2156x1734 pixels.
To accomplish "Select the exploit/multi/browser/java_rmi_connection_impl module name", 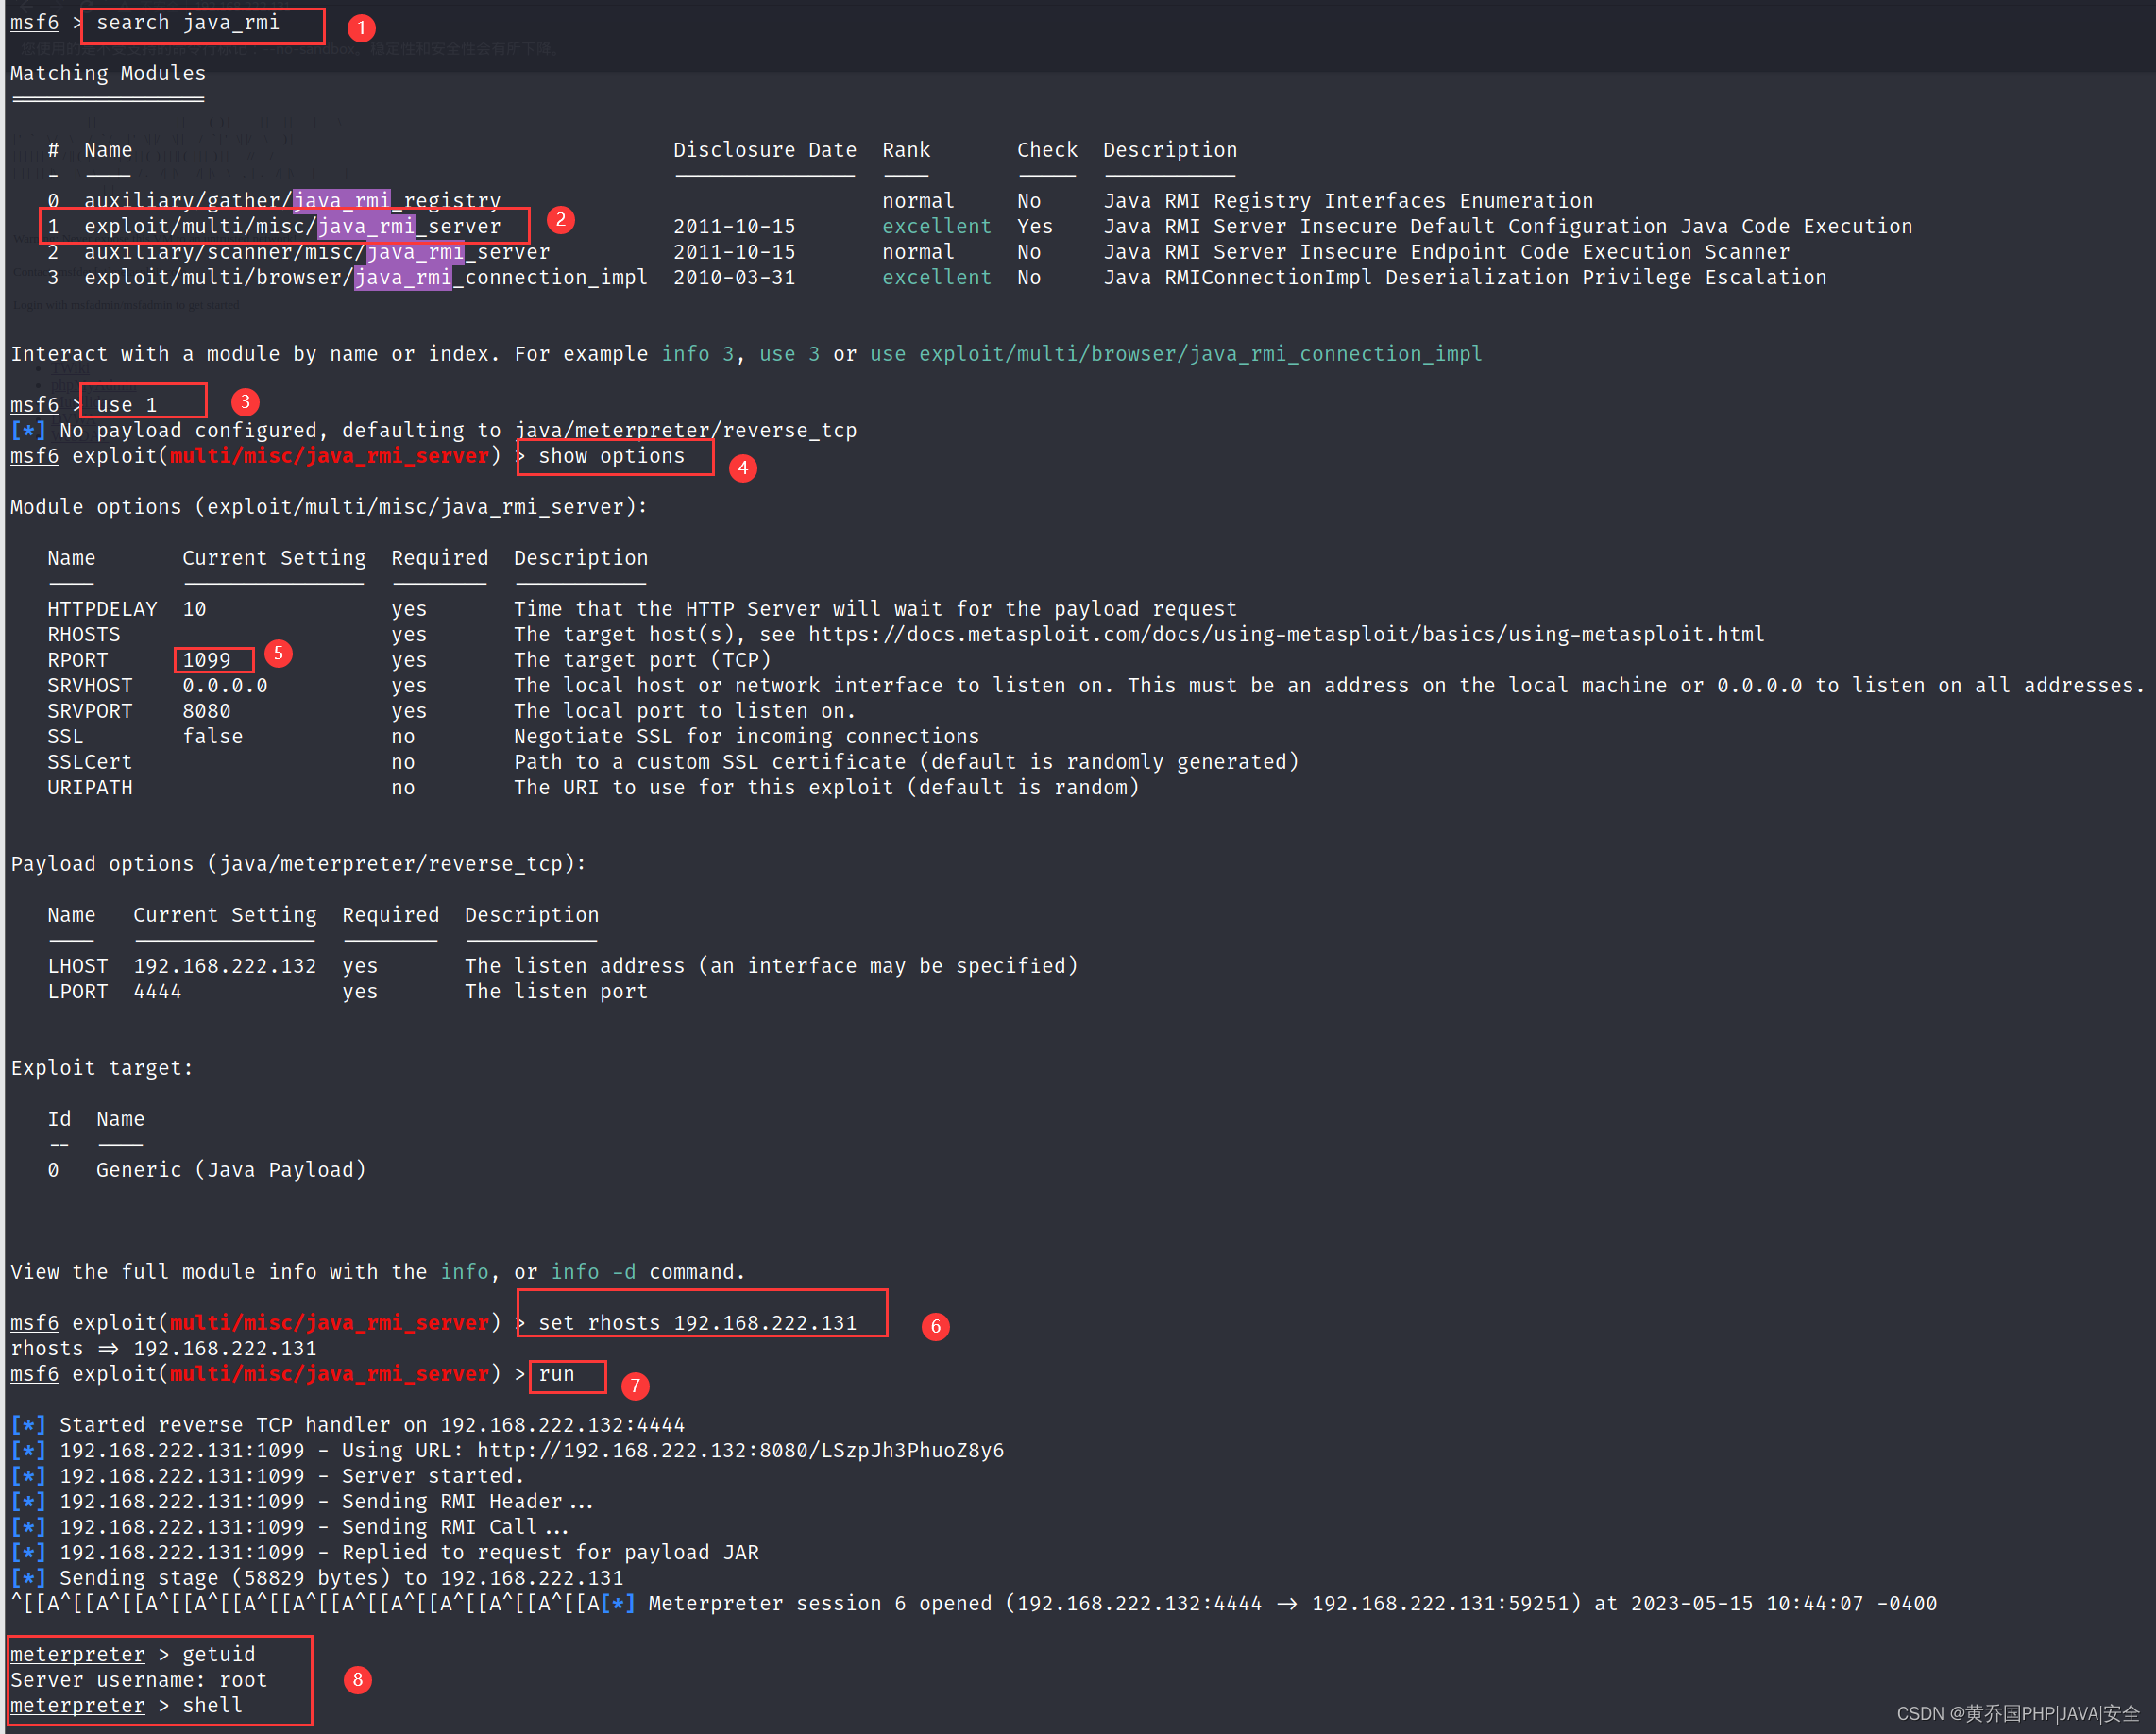I will (366, 278).
